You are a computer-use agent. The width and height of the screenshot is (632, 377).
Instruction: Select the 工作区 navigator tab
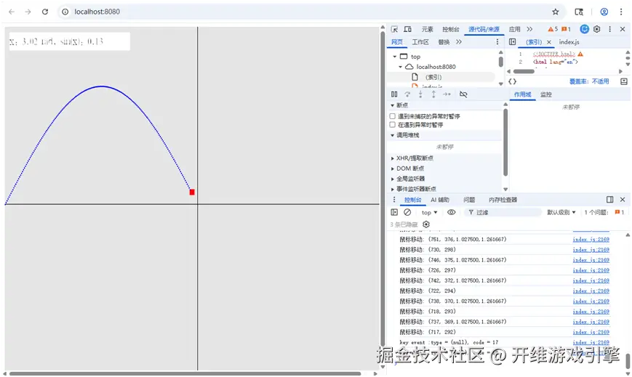[x=420, y=42]
